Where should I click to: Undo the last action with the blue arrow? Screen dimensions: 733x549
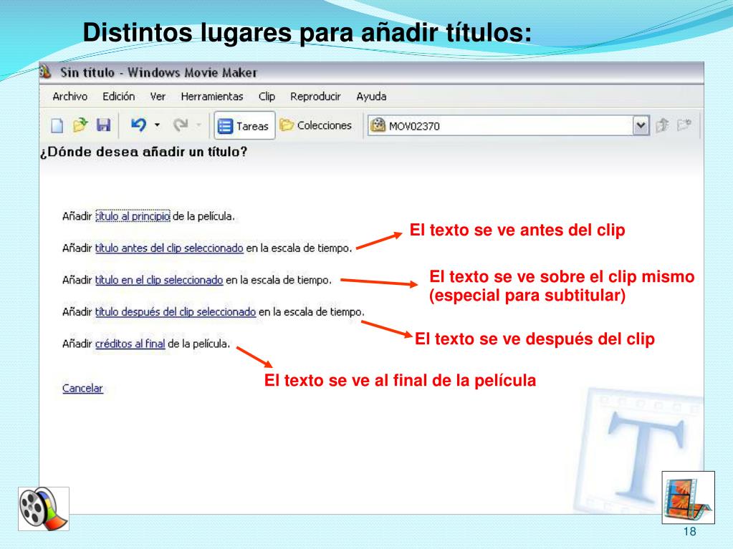(x=138, y=125)
